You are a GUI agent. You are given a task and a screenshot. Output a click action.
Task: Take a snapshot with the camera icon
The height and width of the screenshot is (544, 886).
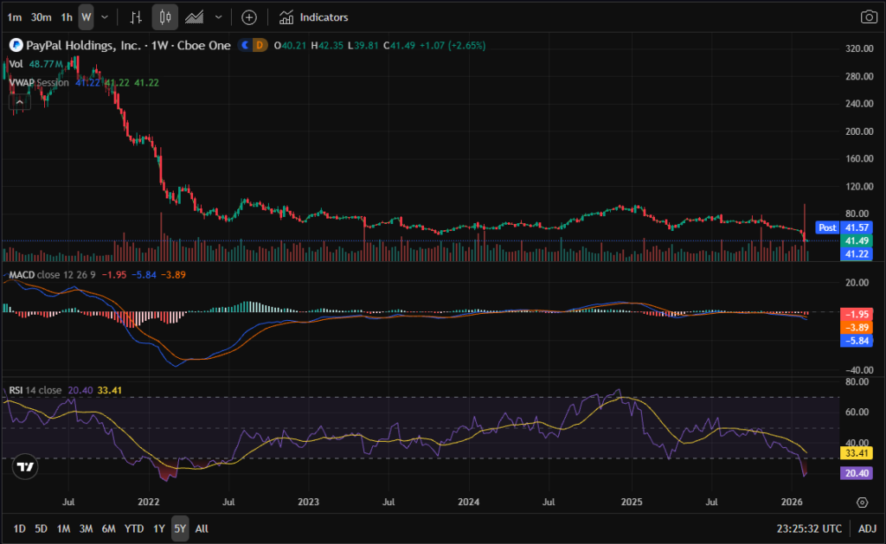pyautogui.click(x=868, y=17)
